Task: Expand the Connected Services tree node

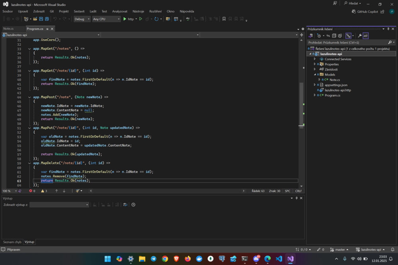Action: pos(315,59)
